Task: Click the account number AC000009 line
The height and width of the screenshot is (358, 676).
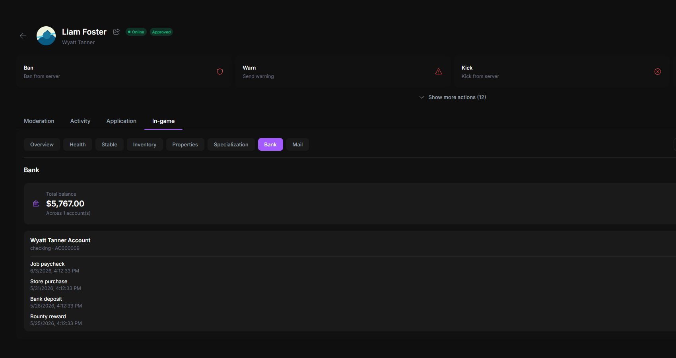Action: pyautogui.click(x=55, y=248)
